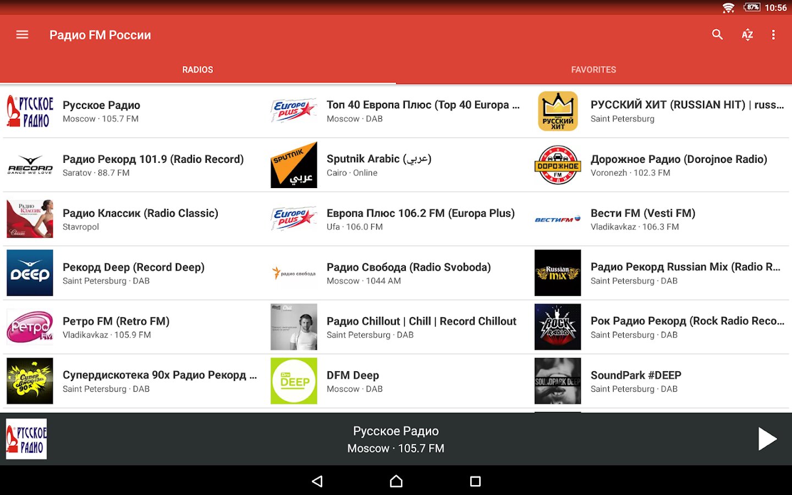
Task: Play the current station with play button
Action: coord(767,439)
